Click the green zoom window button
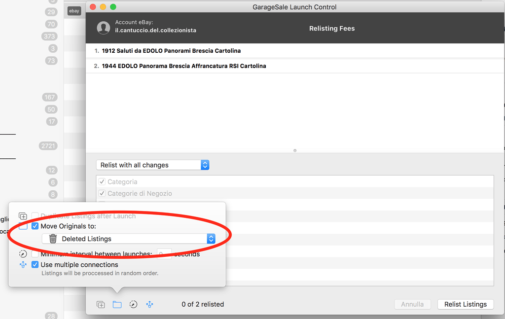 click(113, 7)
